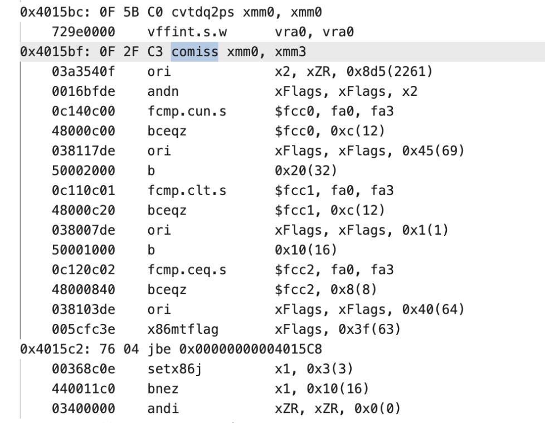Select the fcmp.cun.s instruction
Viewport: 545px width, 423px height.
tap(223, 111)
